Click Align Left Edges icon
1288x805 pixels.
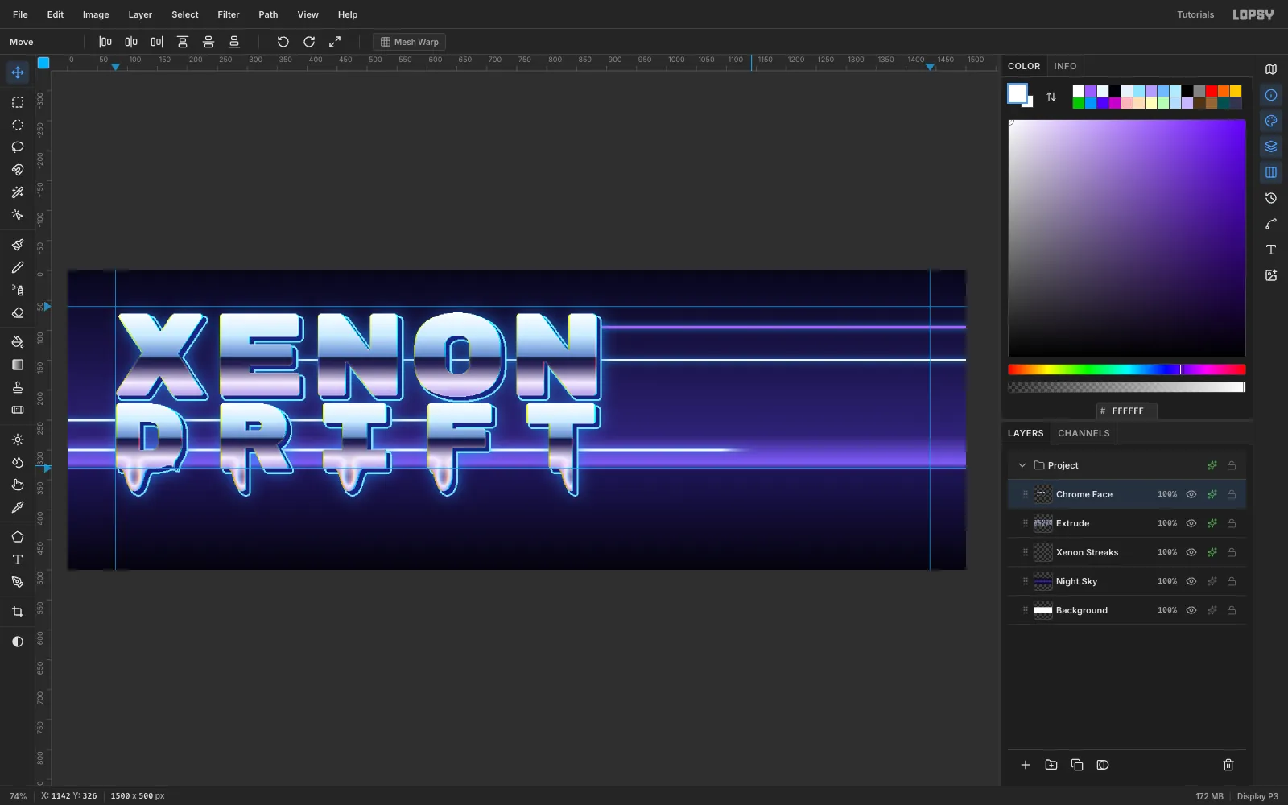105,42
